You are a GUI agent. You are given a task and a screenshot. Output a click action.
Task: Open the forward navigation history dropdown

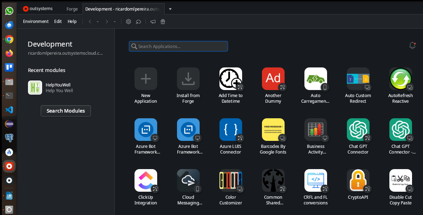coord(114,22)
